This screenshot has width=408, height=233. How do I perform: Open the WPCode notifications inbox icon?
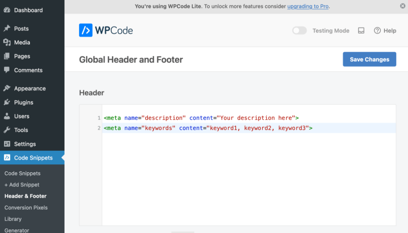[x=361, y=30]
